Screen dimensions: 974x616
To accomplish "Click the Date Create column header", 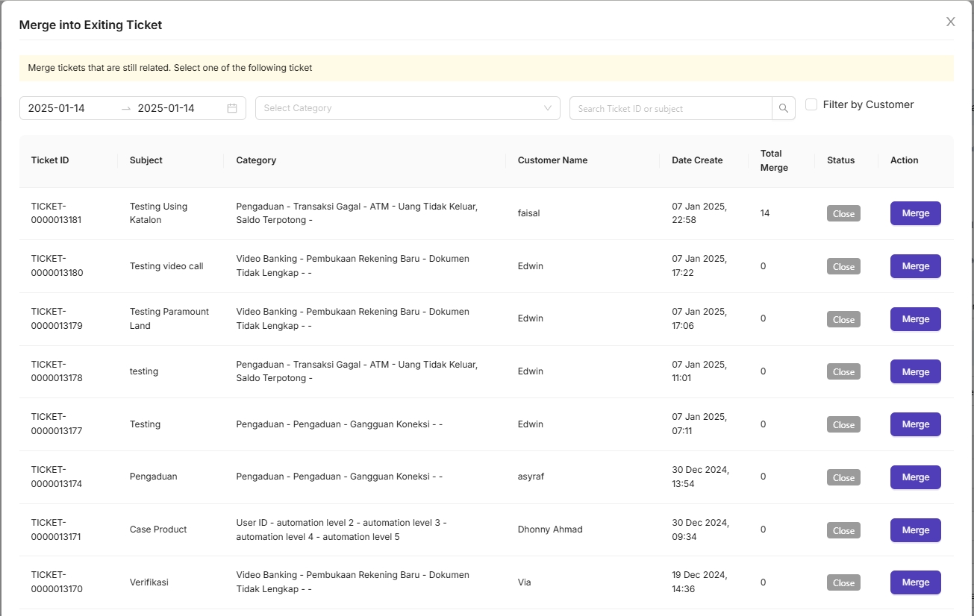I will (697, 160).
